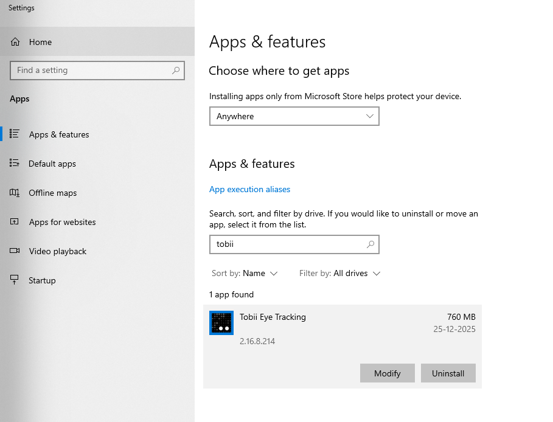Click the Apps for websites icon
Screen dimensions: 553x422
pyautogui.click(x=14, y=222)
